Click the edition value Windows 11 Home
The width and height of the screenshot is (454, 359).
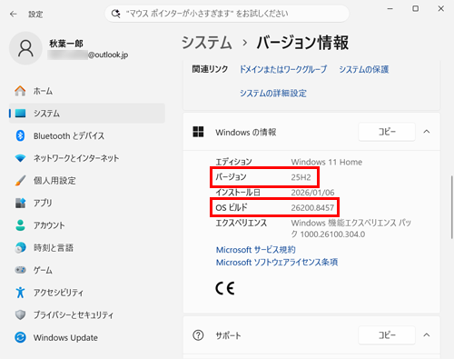[327, 162]
